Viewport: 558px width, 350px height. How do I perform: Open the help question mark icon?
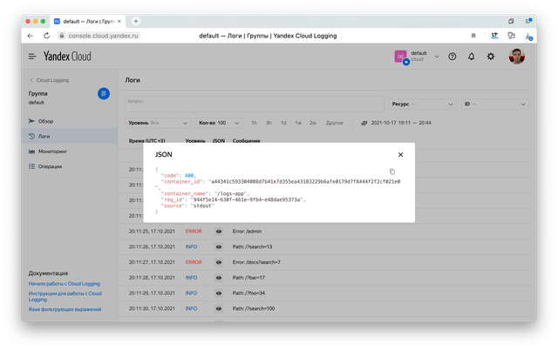pyautogui.click(x=452, y=57)
